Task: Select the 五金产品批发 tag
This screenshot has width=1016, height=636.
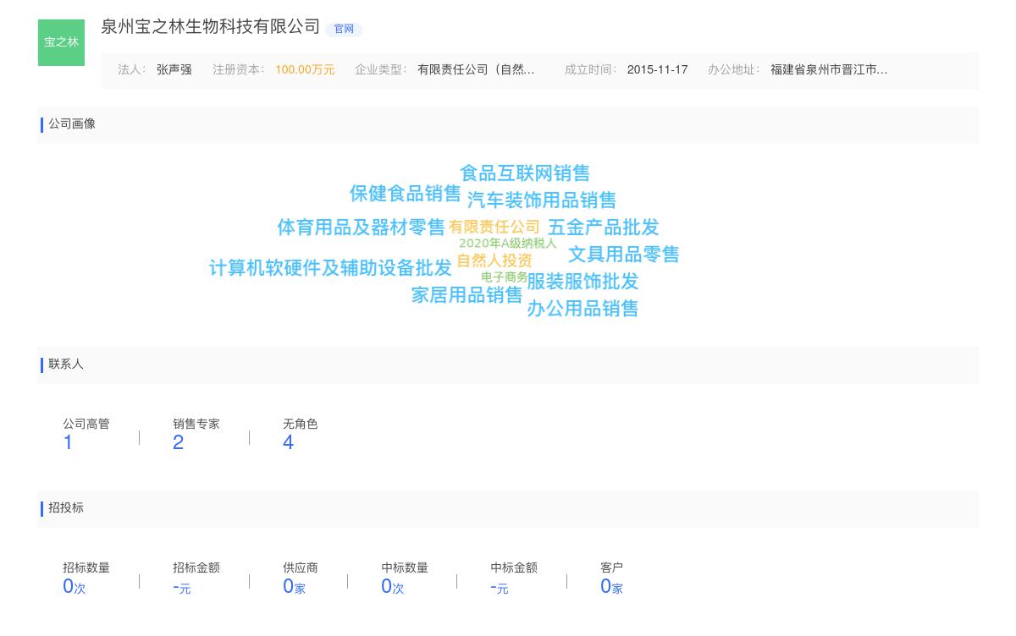Action: coord(604,228)
